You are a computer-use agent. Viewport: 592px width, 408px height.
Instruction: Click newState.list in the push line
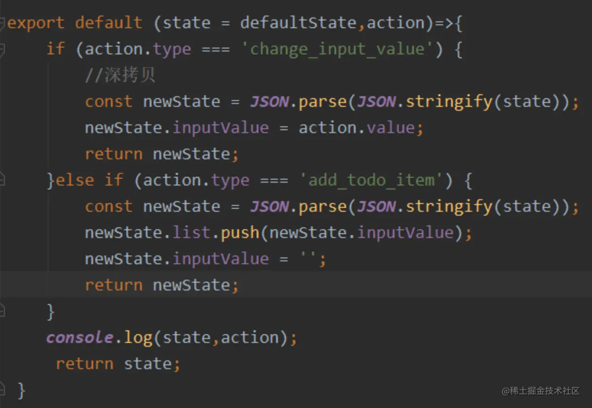point(148,233)
